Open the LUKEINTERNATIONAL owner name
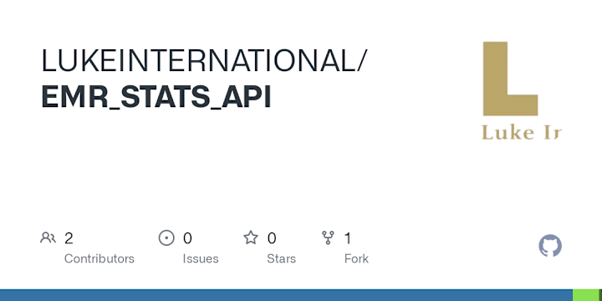The height and width of the screenshot is (301, 602). tap(199, 61)
